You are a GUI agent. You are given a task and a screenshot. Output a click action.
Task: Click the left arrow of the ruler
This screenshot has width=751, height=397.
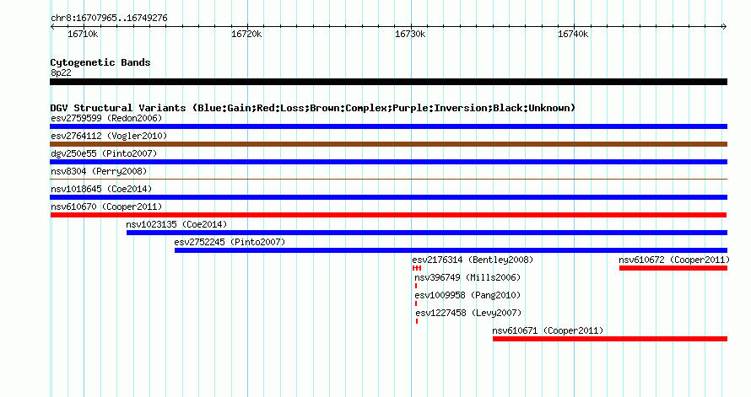click(x=52, y=27)
